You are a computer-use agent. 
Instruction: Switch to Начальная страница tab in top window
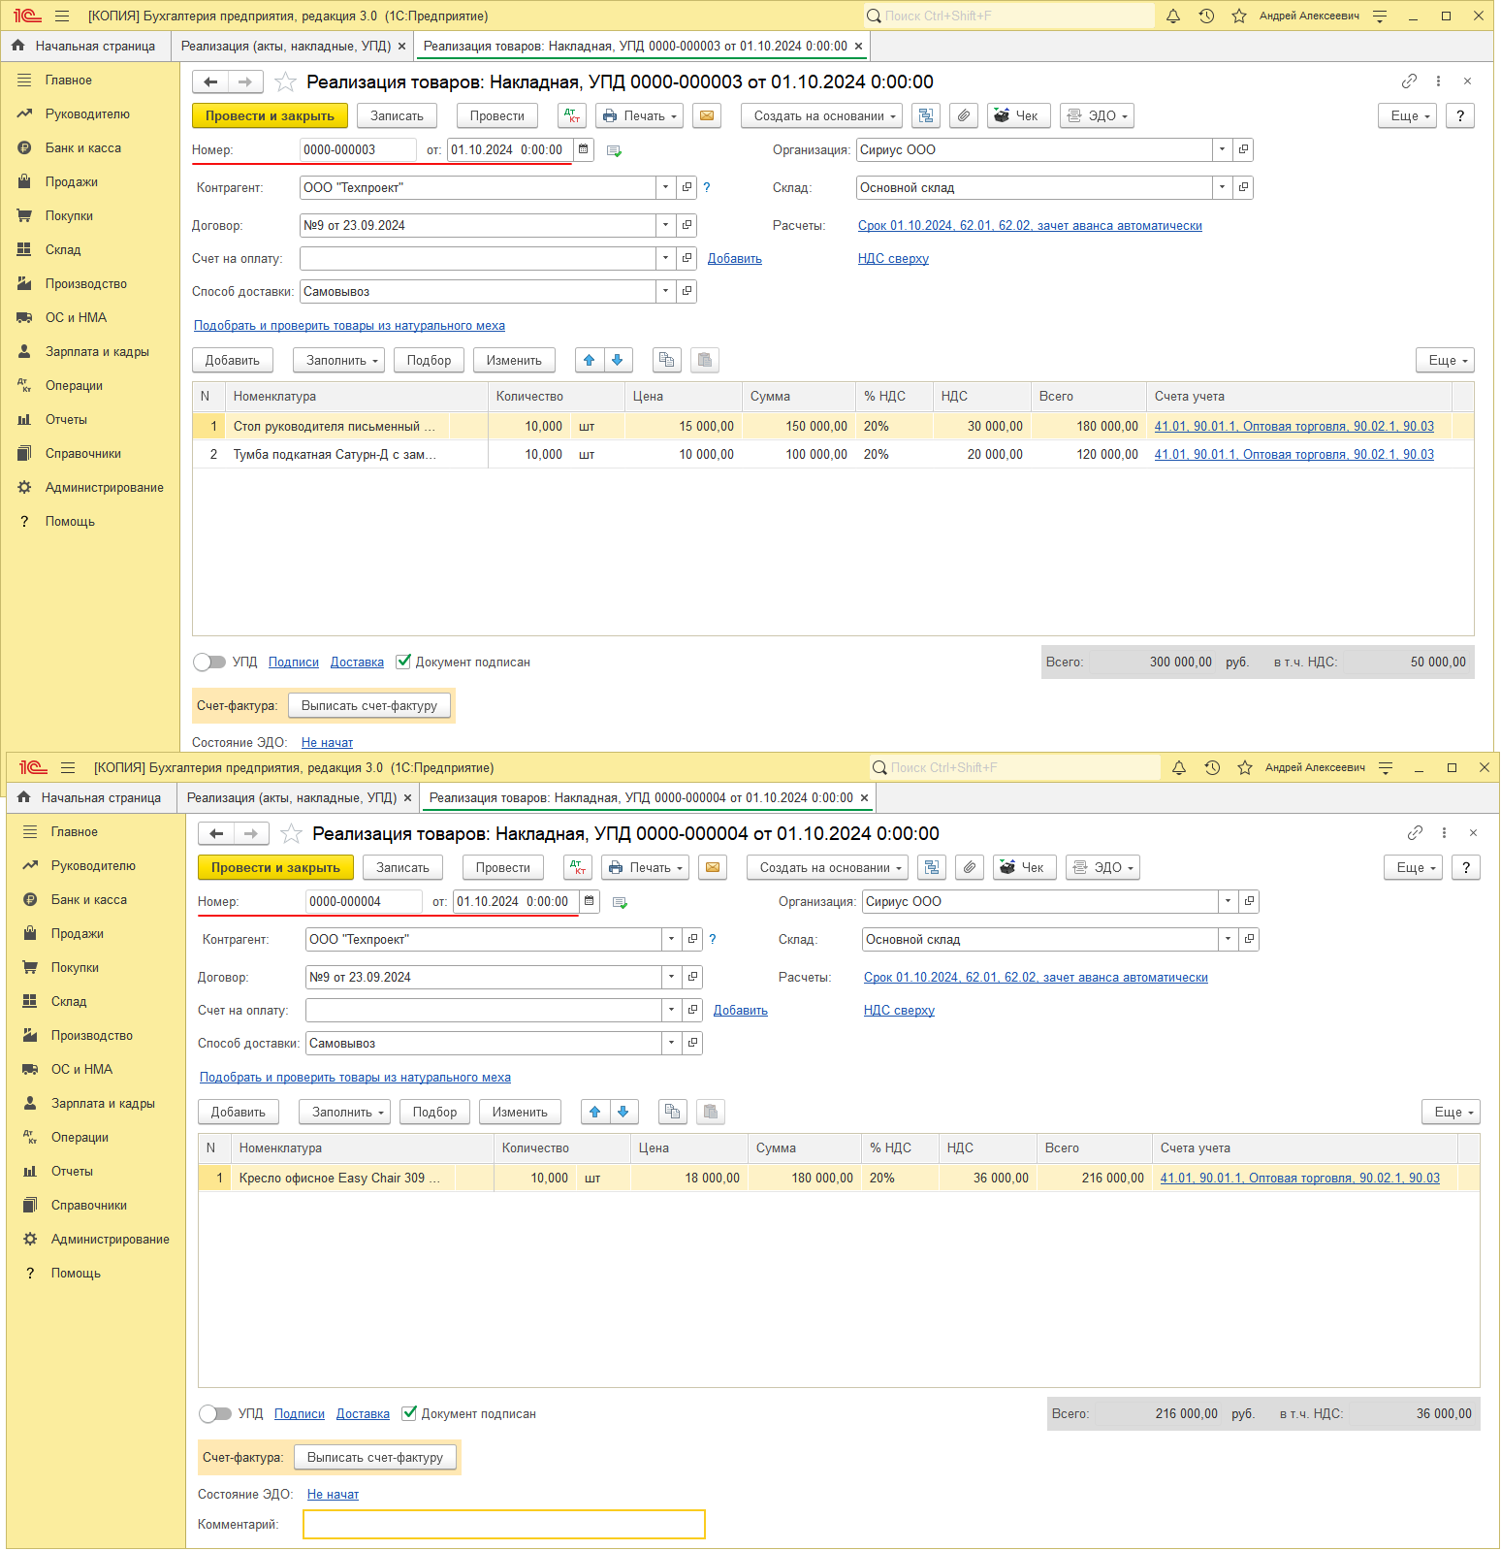click(85, 46)
